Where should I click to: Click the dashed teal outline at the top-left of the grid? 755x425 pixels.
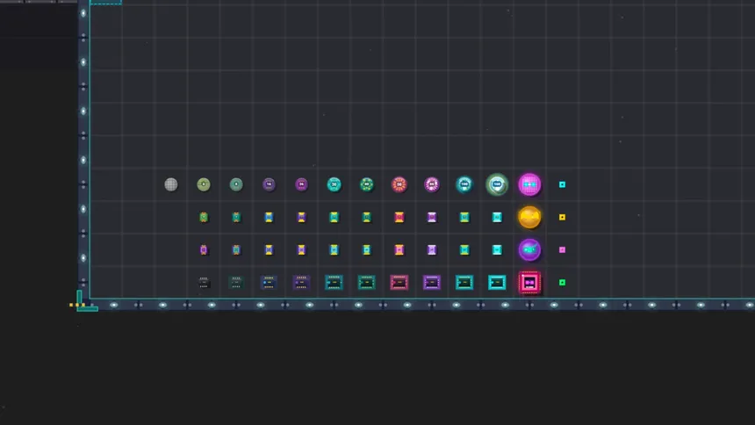coord(105,3)
